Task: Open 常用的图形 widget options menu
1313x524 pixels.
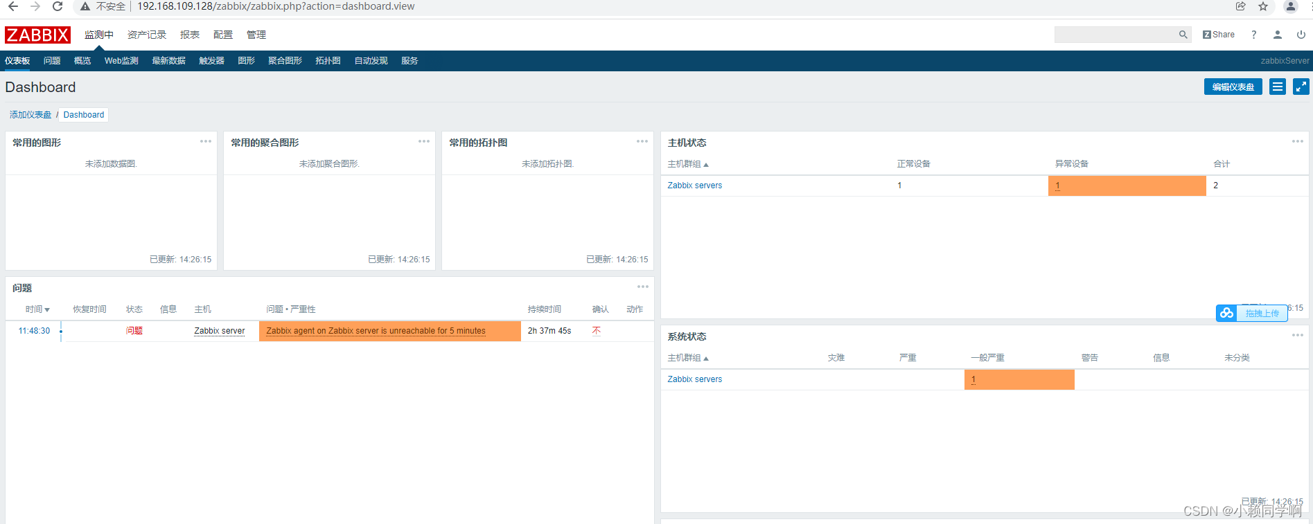Action: point(206,141)
